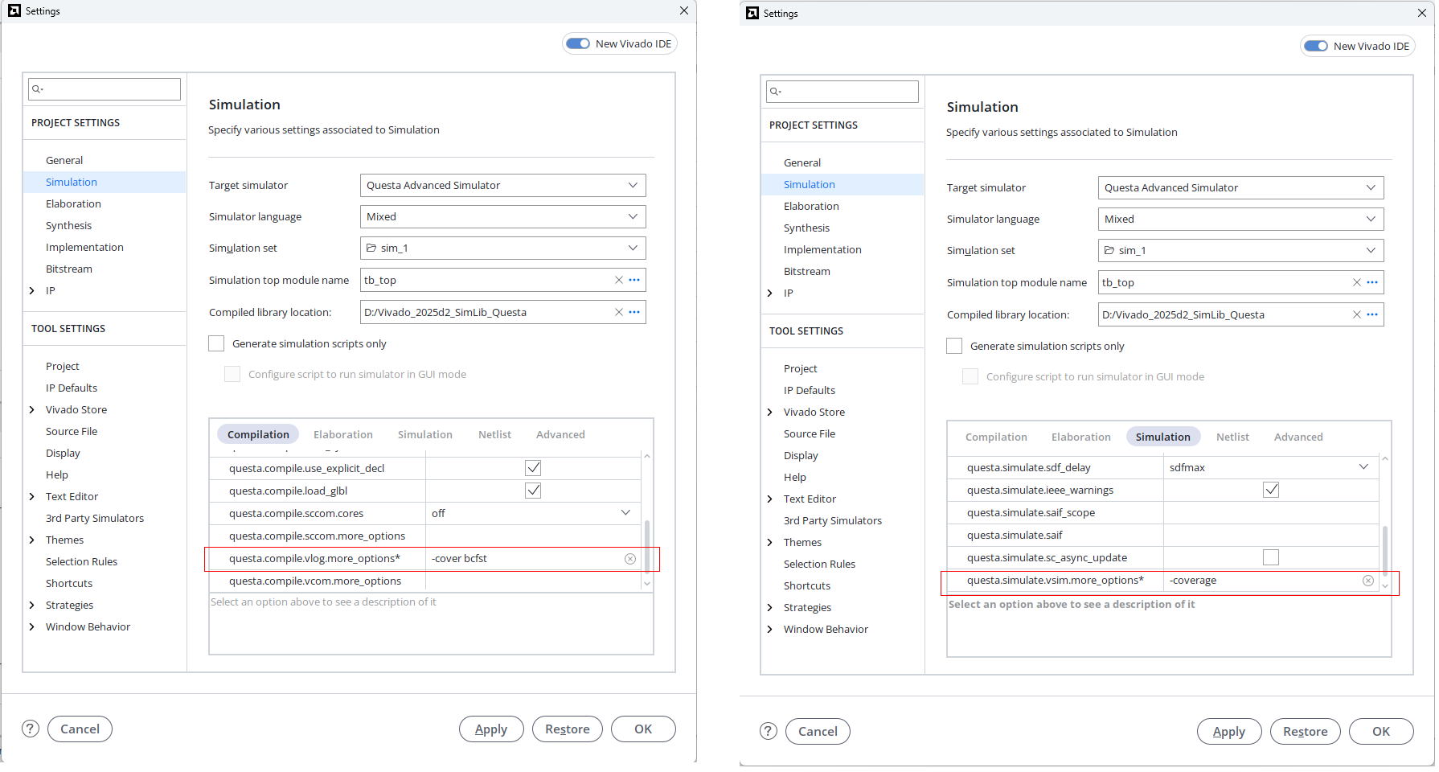Confirm with OK in right Settings window
Screen dimensions: 1439x772
1381,731
